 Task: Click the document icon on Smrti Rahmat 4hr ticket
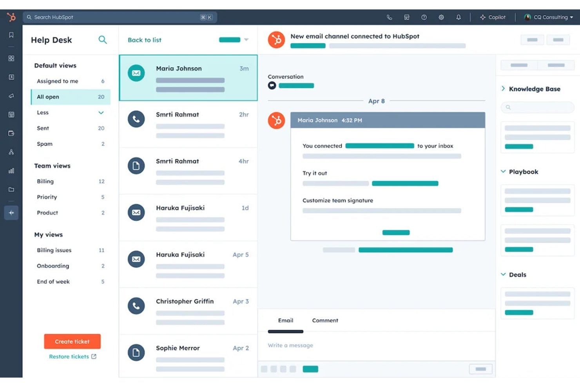point(136,166)
